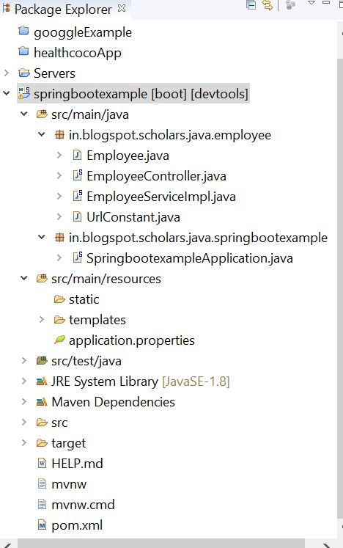The width and height of the screenshot is (343, 548).
Task: Select the HELP.md file name
Action: (77, 464)
